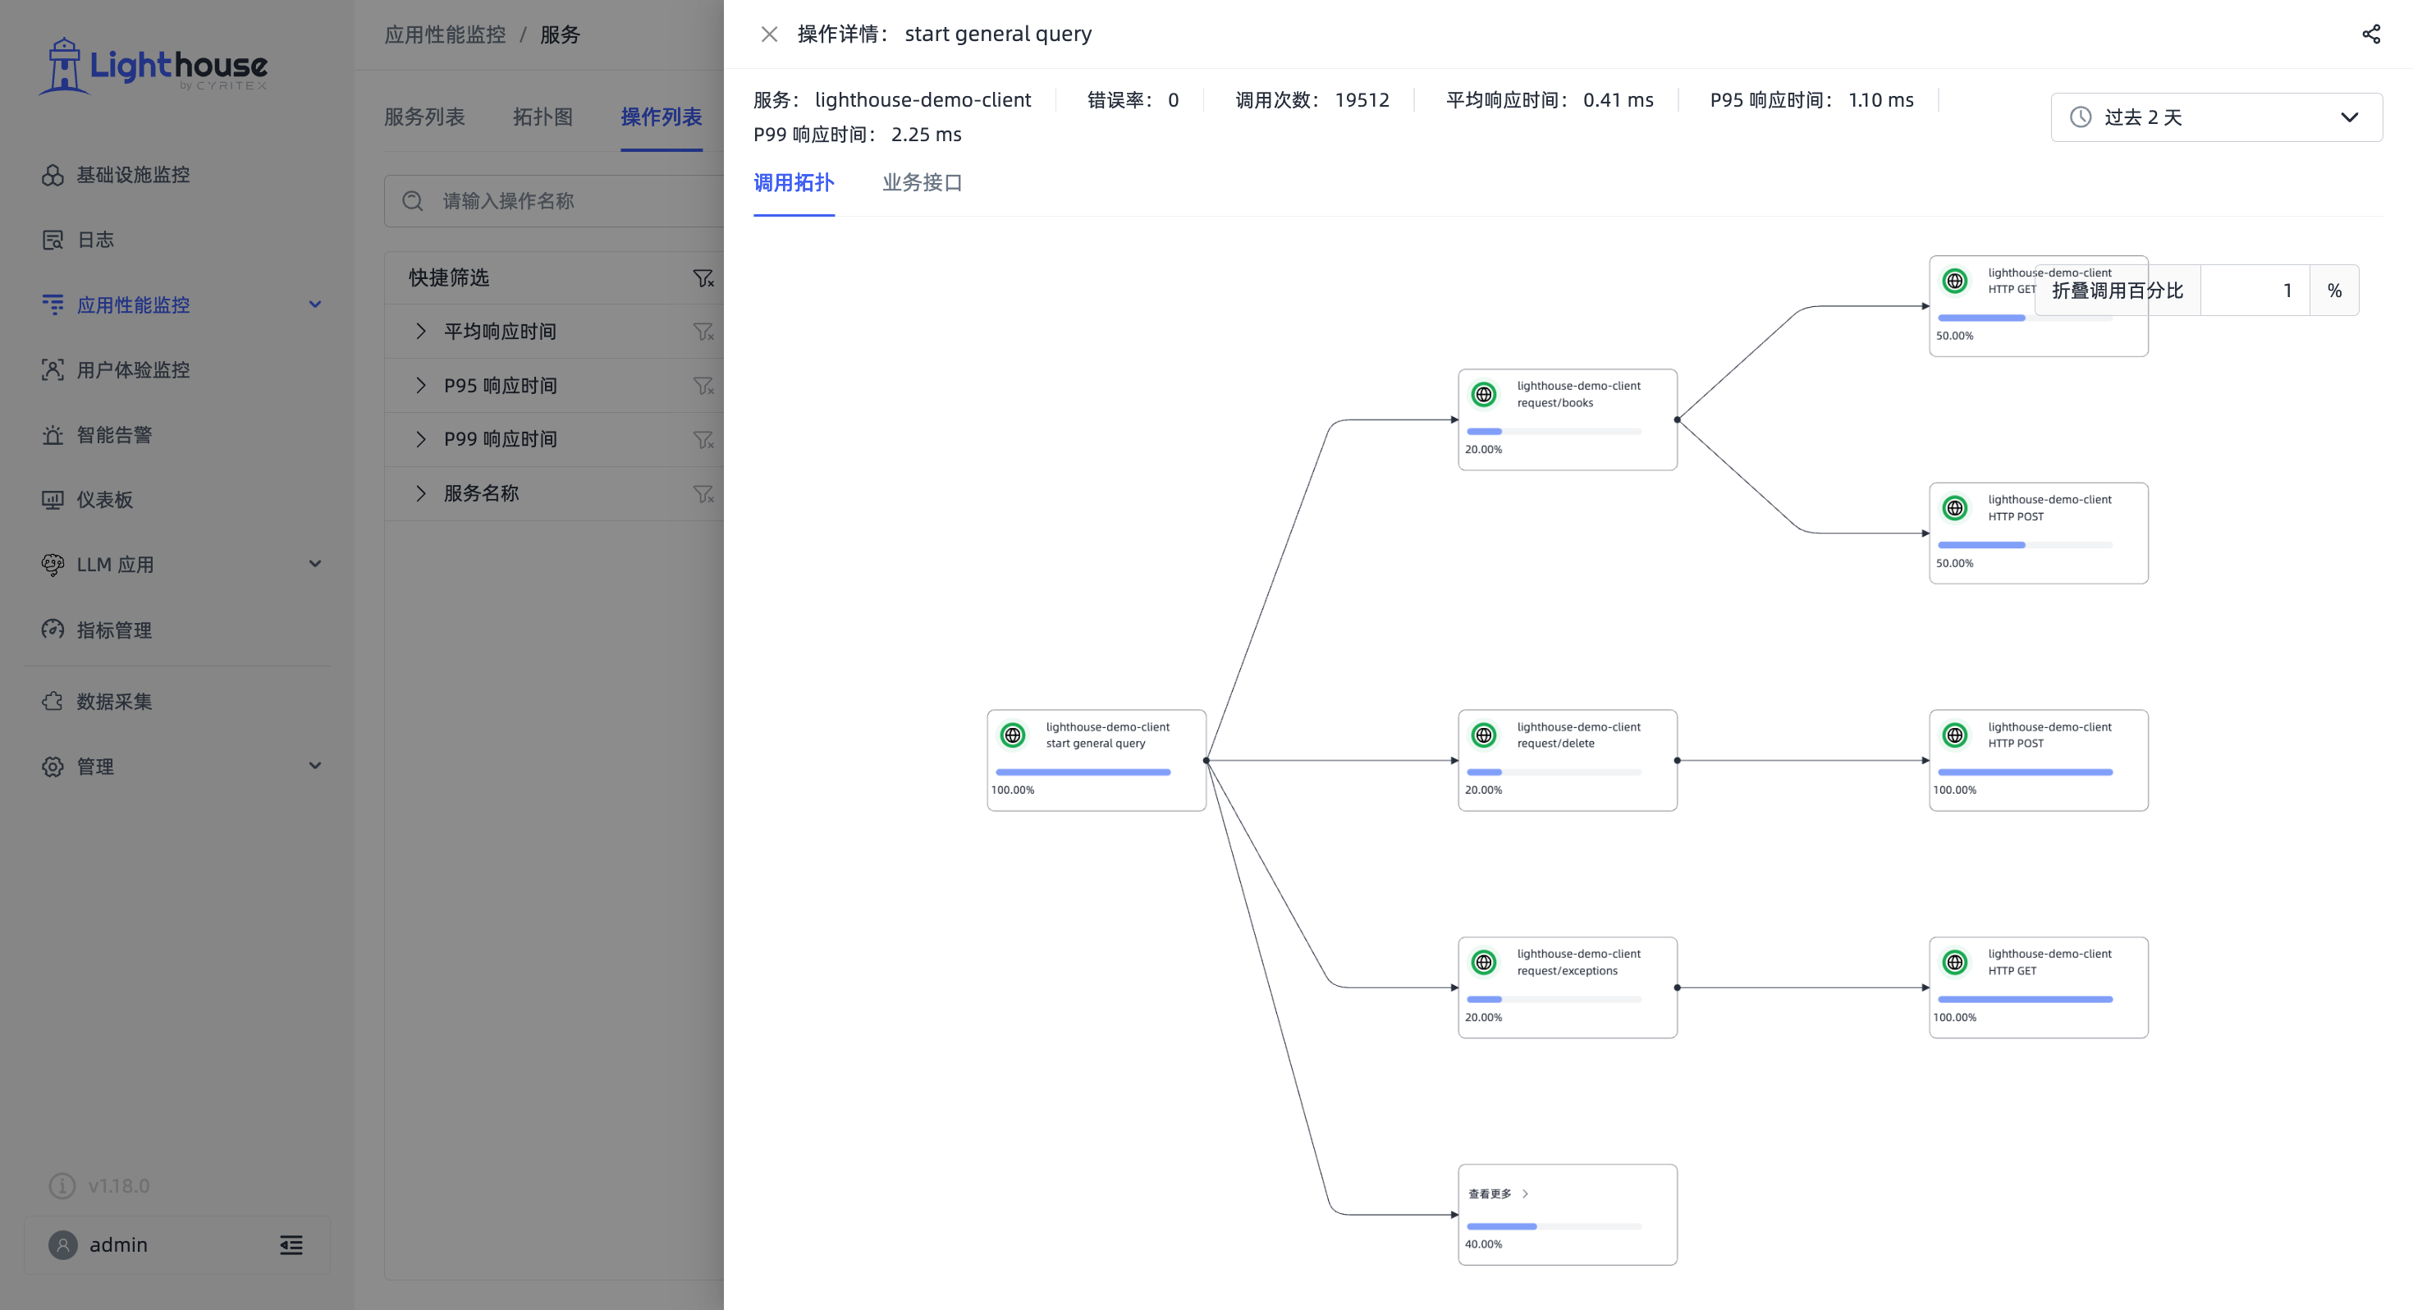The height and width of the screenshot is (1310, 2413).
Task: Click the 数据采集 puzzle icon
Action: (53, 701)
